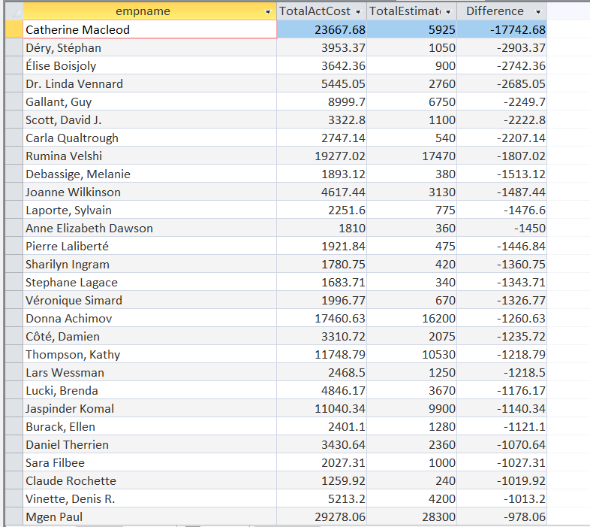The image size is (590, 527).
Task: Click the Donna Achimov name cell
Action: pyautogui.click(x=150, y=319)
